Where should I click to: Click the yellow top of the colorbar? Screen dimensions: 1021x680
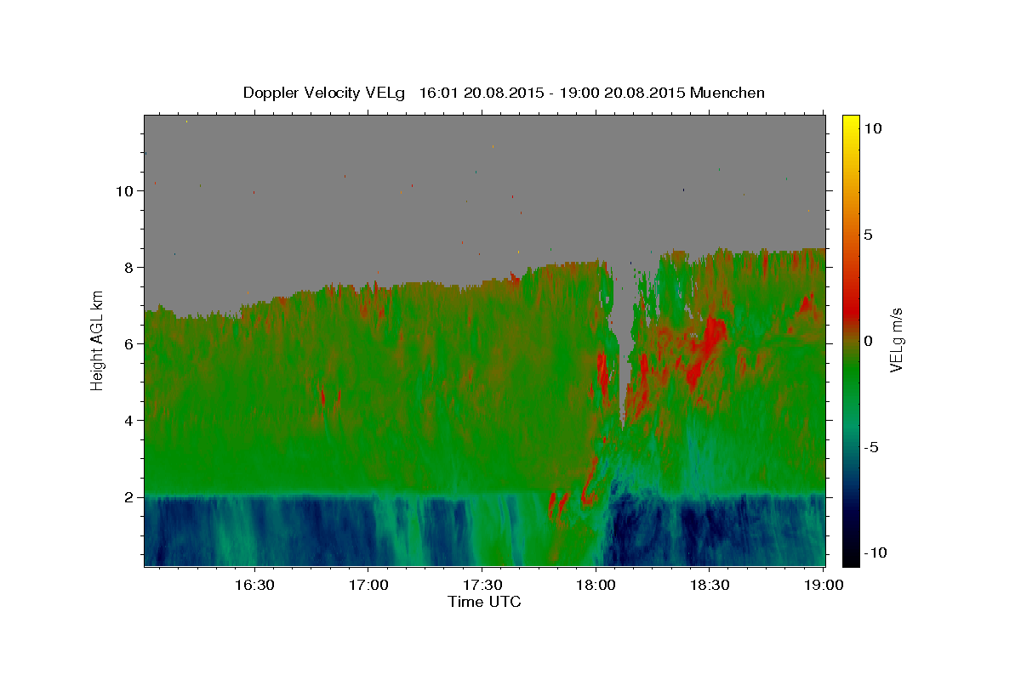point(851,126)
